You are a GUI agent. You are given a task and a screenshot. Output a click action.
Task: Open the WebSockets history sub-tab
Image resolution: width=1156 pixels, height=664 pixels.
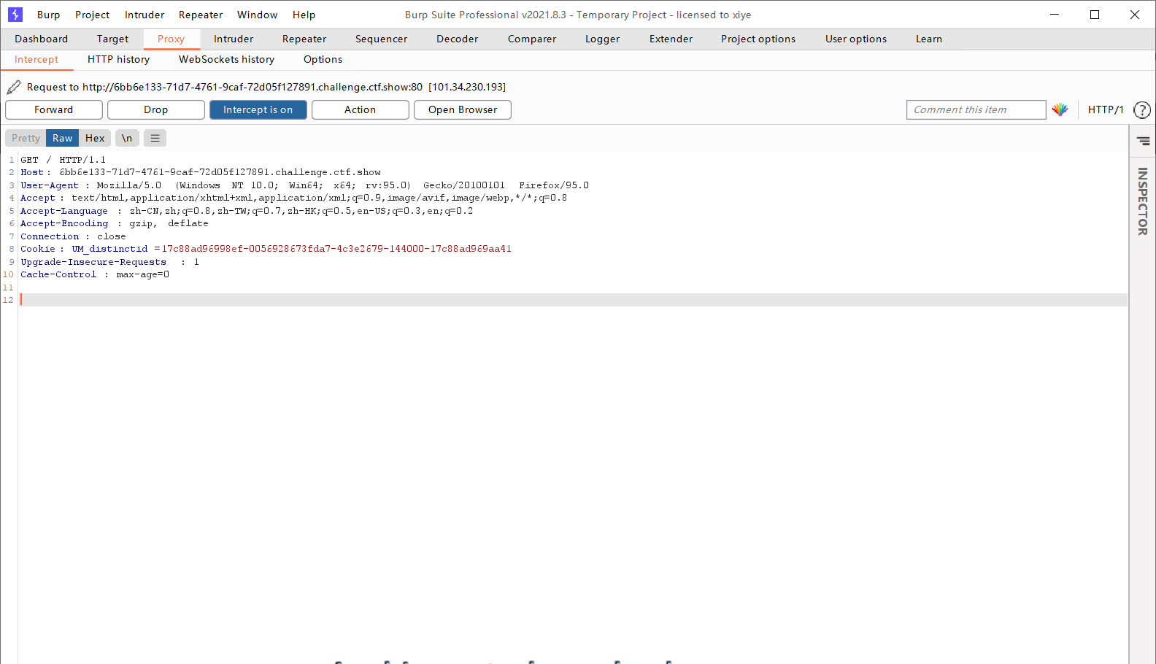pyautogui.click(x=226, y=59)
